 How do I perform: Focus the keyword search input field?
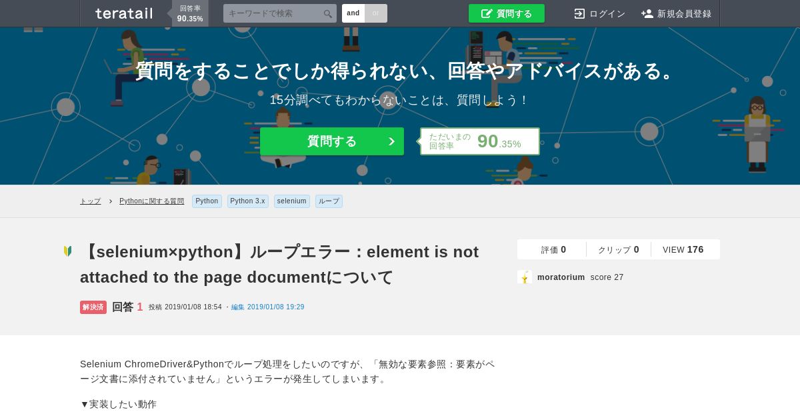tap(280, 13)
